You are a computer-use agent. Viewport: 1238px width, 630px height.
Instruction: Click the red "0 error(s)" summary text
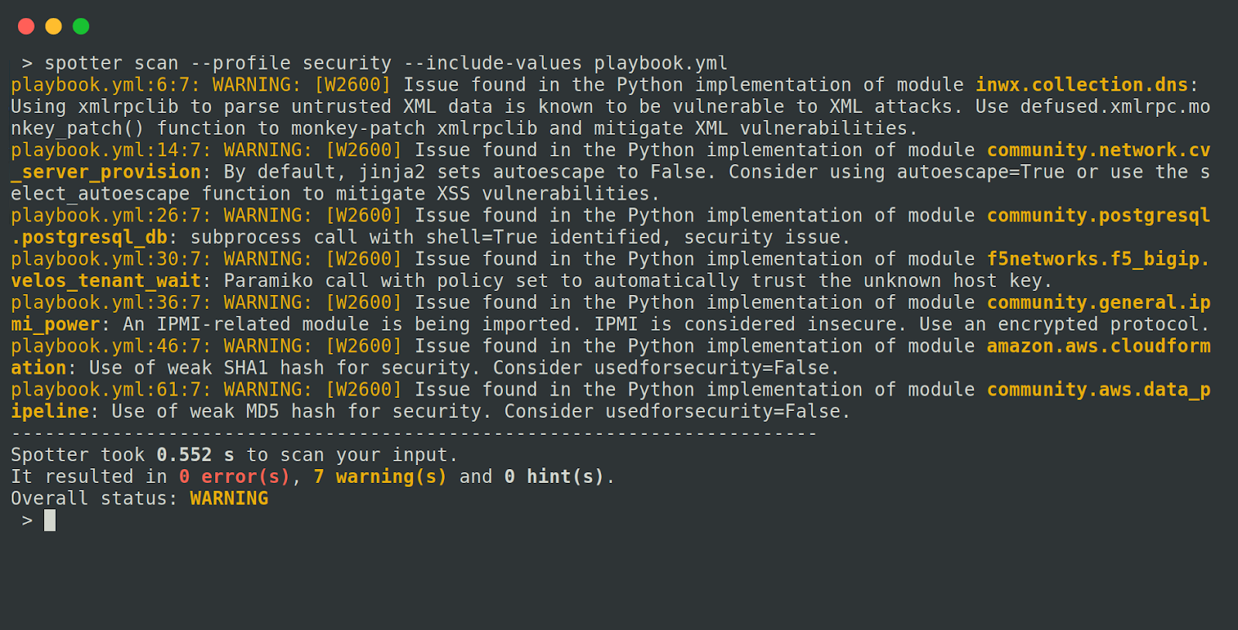[234, 477]
